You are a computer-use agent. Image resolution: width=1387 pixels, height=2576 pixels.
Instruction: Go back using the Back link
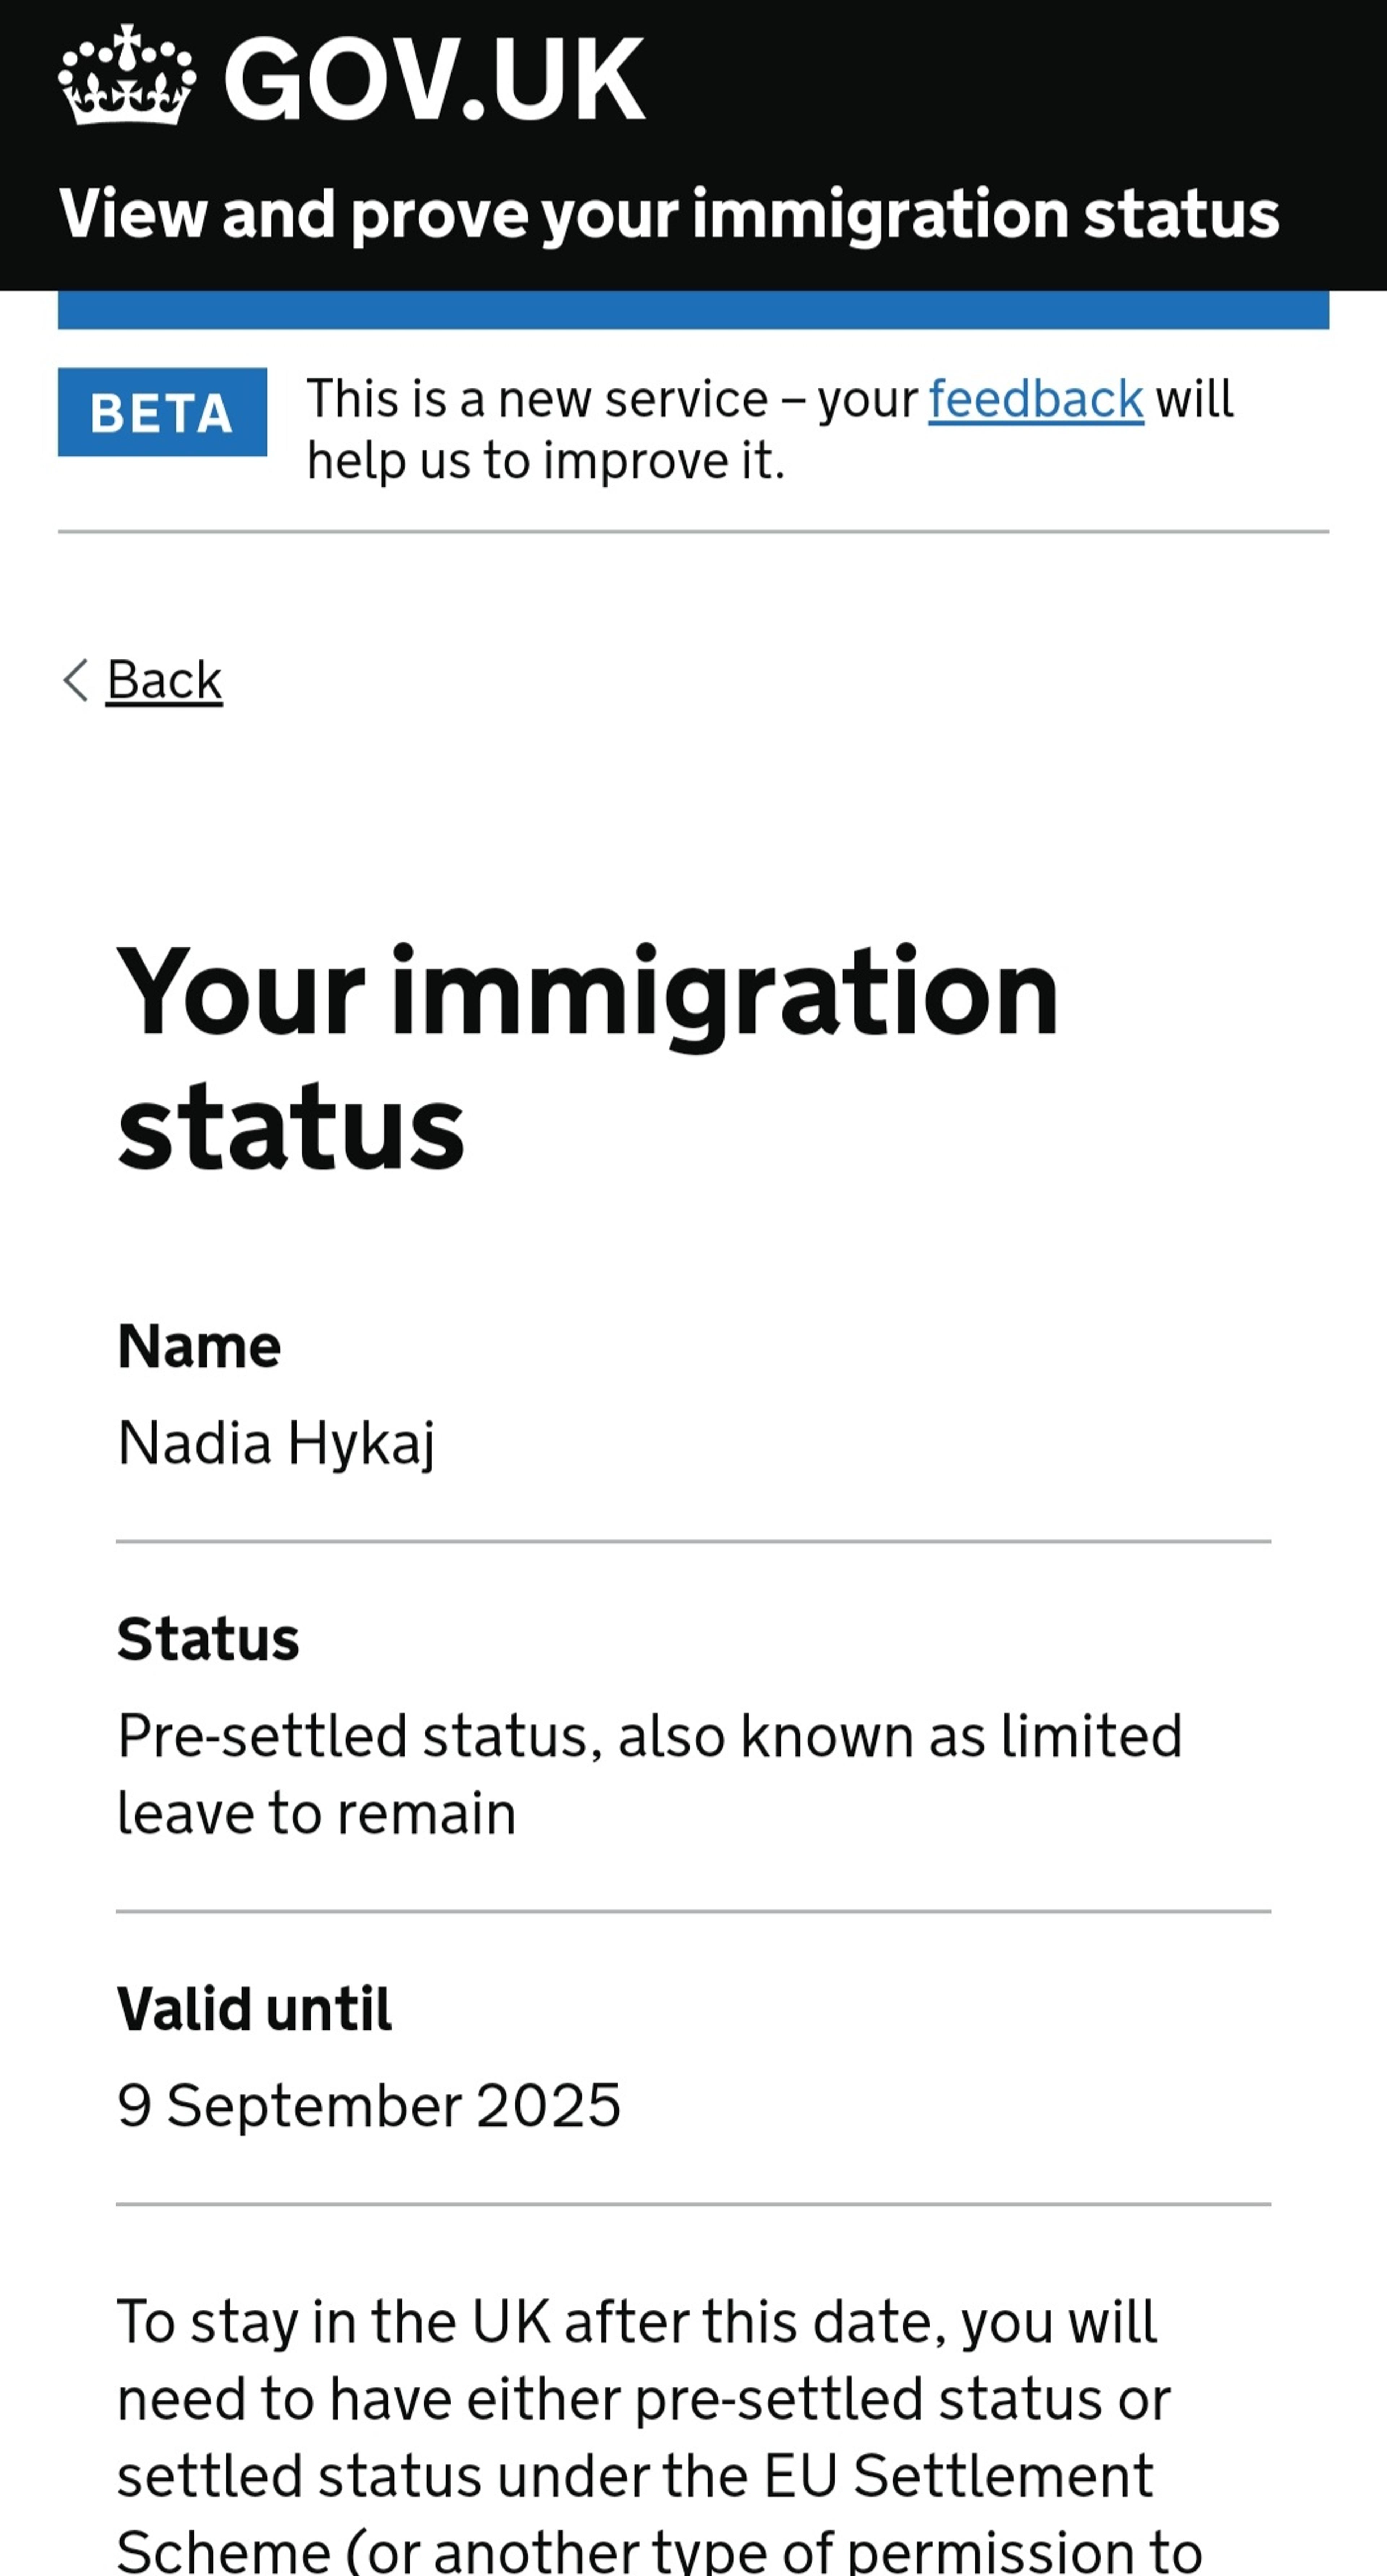164,680
